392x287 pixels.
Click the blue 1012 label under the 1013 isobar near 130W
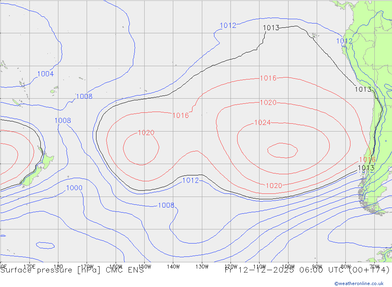[x=191, y=181]
